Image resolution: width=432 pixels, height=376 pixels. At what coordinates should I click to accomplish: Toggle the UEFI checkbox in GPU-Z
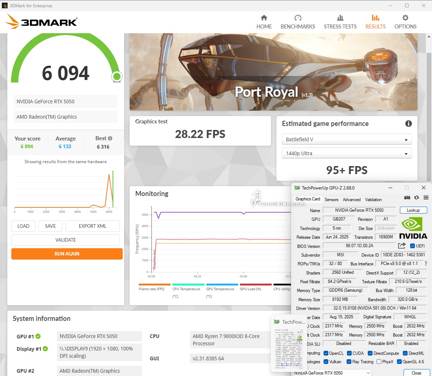pyautogui.click(x=412, y=246)
